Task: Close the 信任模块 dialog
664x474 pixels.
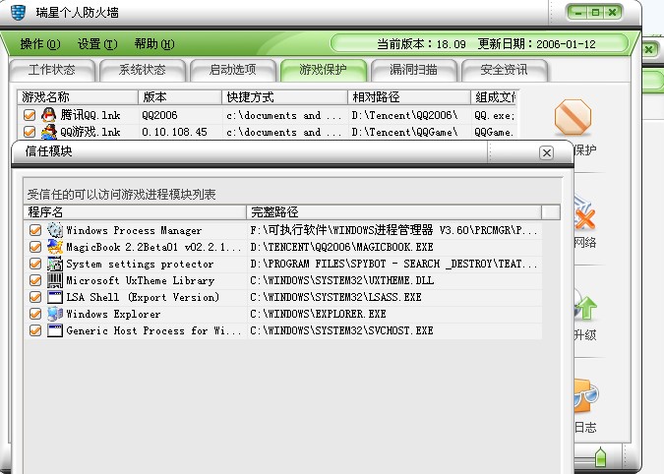Action: 547,152
